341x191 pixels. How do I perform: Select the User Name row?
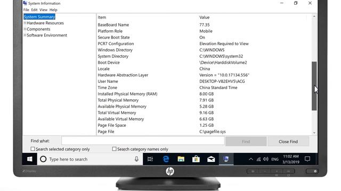pyautogui.click(x=204, y=81)
